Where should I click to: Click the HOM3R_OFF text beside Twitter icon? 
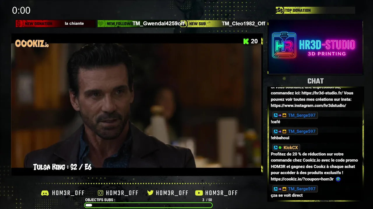coord(172,193)
